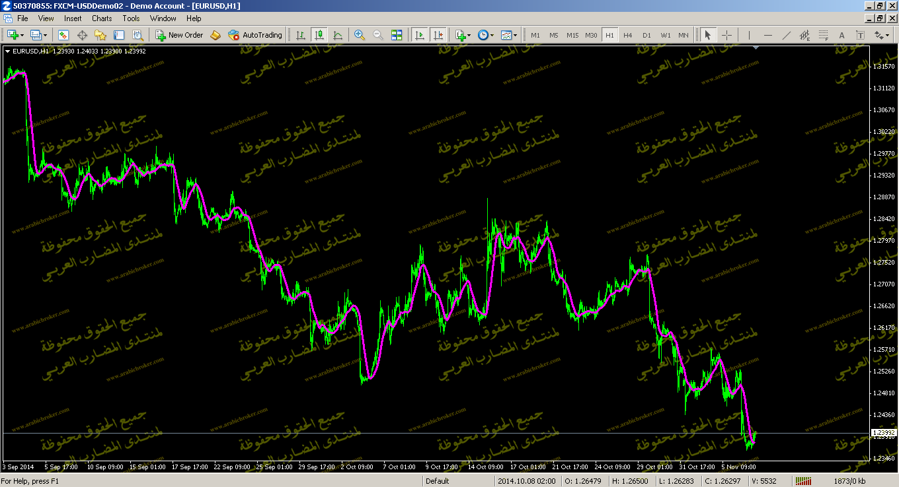
Task: Select the Fibonacci Retracement tool
Action: click(823, 35)
